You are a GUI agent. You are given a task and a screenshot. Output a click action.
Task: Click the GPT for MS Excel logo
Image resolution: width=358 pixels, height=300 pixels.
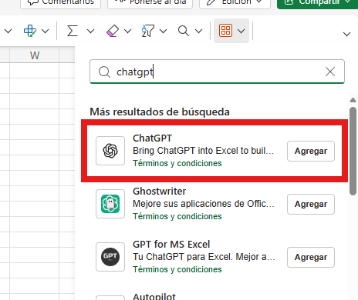coord(110,257)
